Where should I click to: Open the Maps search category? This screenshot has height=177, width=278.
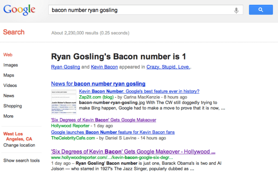(9, 75)
